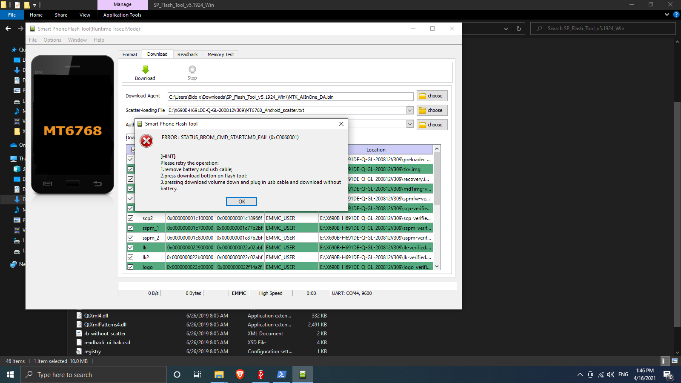Select This PC icon in Explorer sidebar
The image size is (681, 383).
(14, 159)
